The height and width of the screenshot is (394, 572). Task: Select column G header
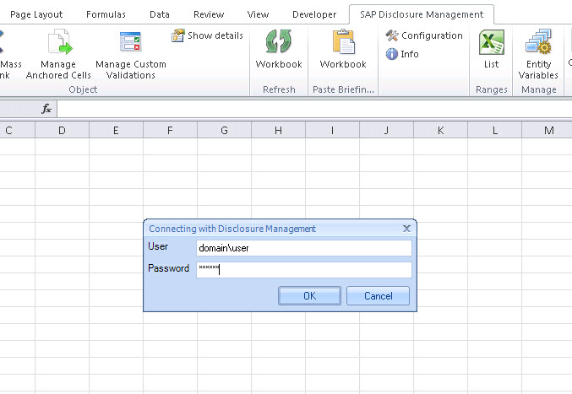tap(224, 131)
